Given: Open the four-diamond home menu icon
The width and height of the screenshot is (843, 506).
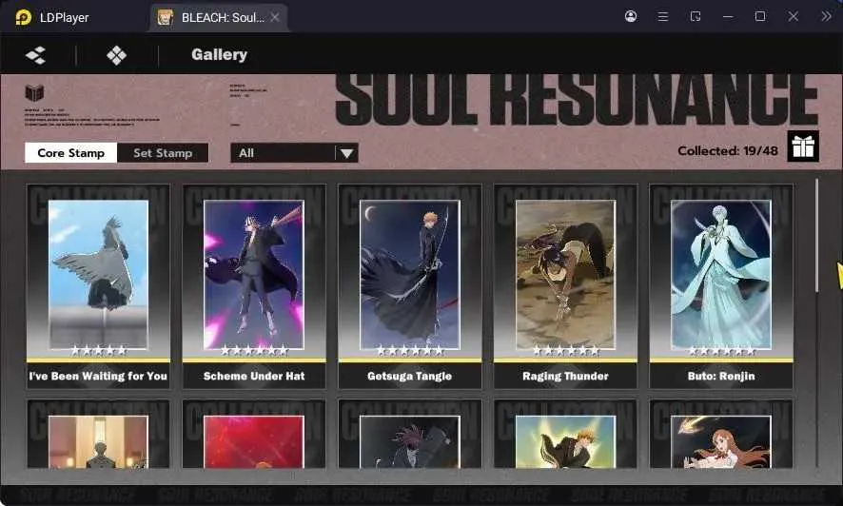Looking at the screenshot, I should pyautogui.click(x=117, y=55).
